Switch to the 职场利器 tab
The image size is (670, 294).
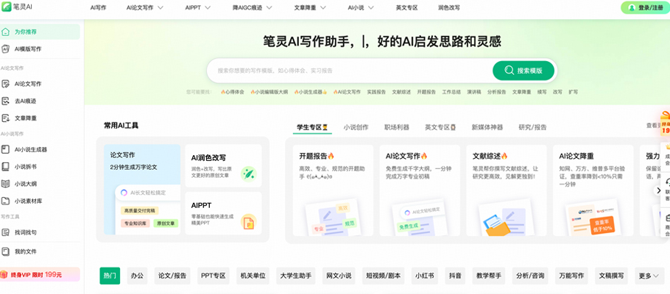click(397, 127)
